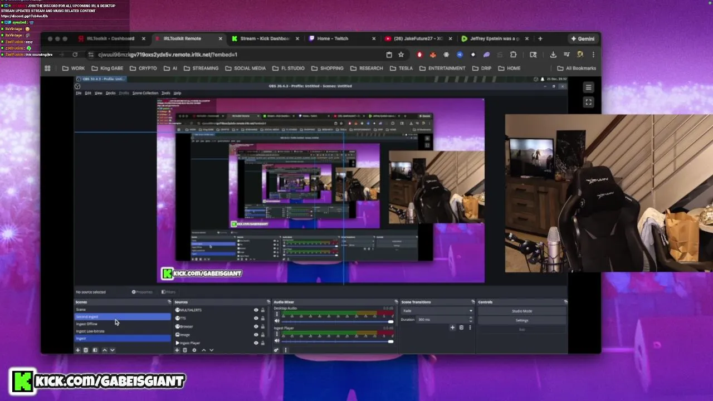The width and height of the screenshot is (713, 401).
Task: Delete source using the Sources trash icon
Action: [x=185, y=350]
